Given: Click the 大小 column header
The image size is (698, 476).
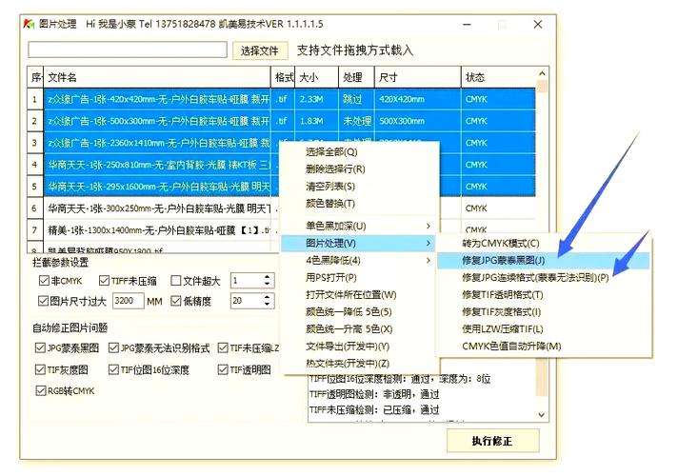Looking at the screenshot, I should [317, 77].
